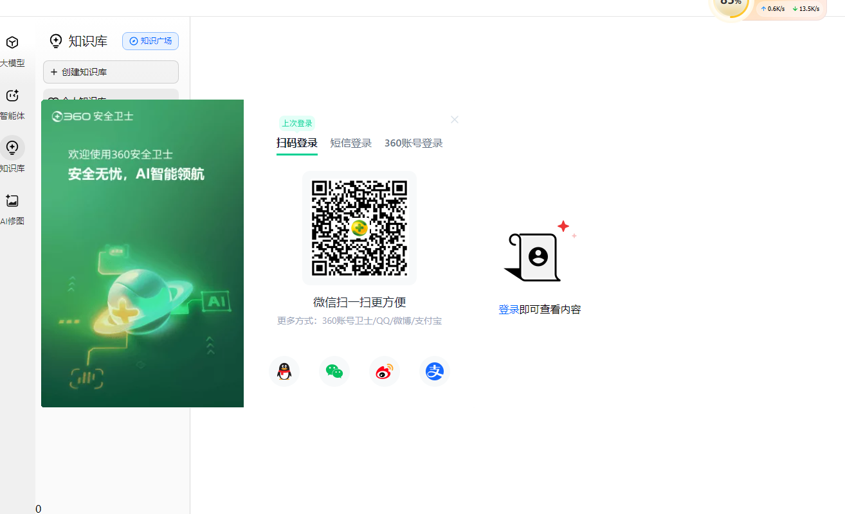845x514 pixels.
Task: Click the blue 登录 link
Action: 508,310
